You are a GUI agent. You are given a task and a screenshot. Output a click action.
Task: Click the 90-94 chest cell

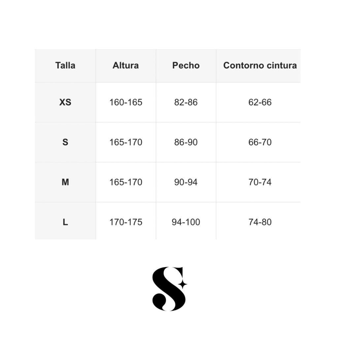[186, 182]
